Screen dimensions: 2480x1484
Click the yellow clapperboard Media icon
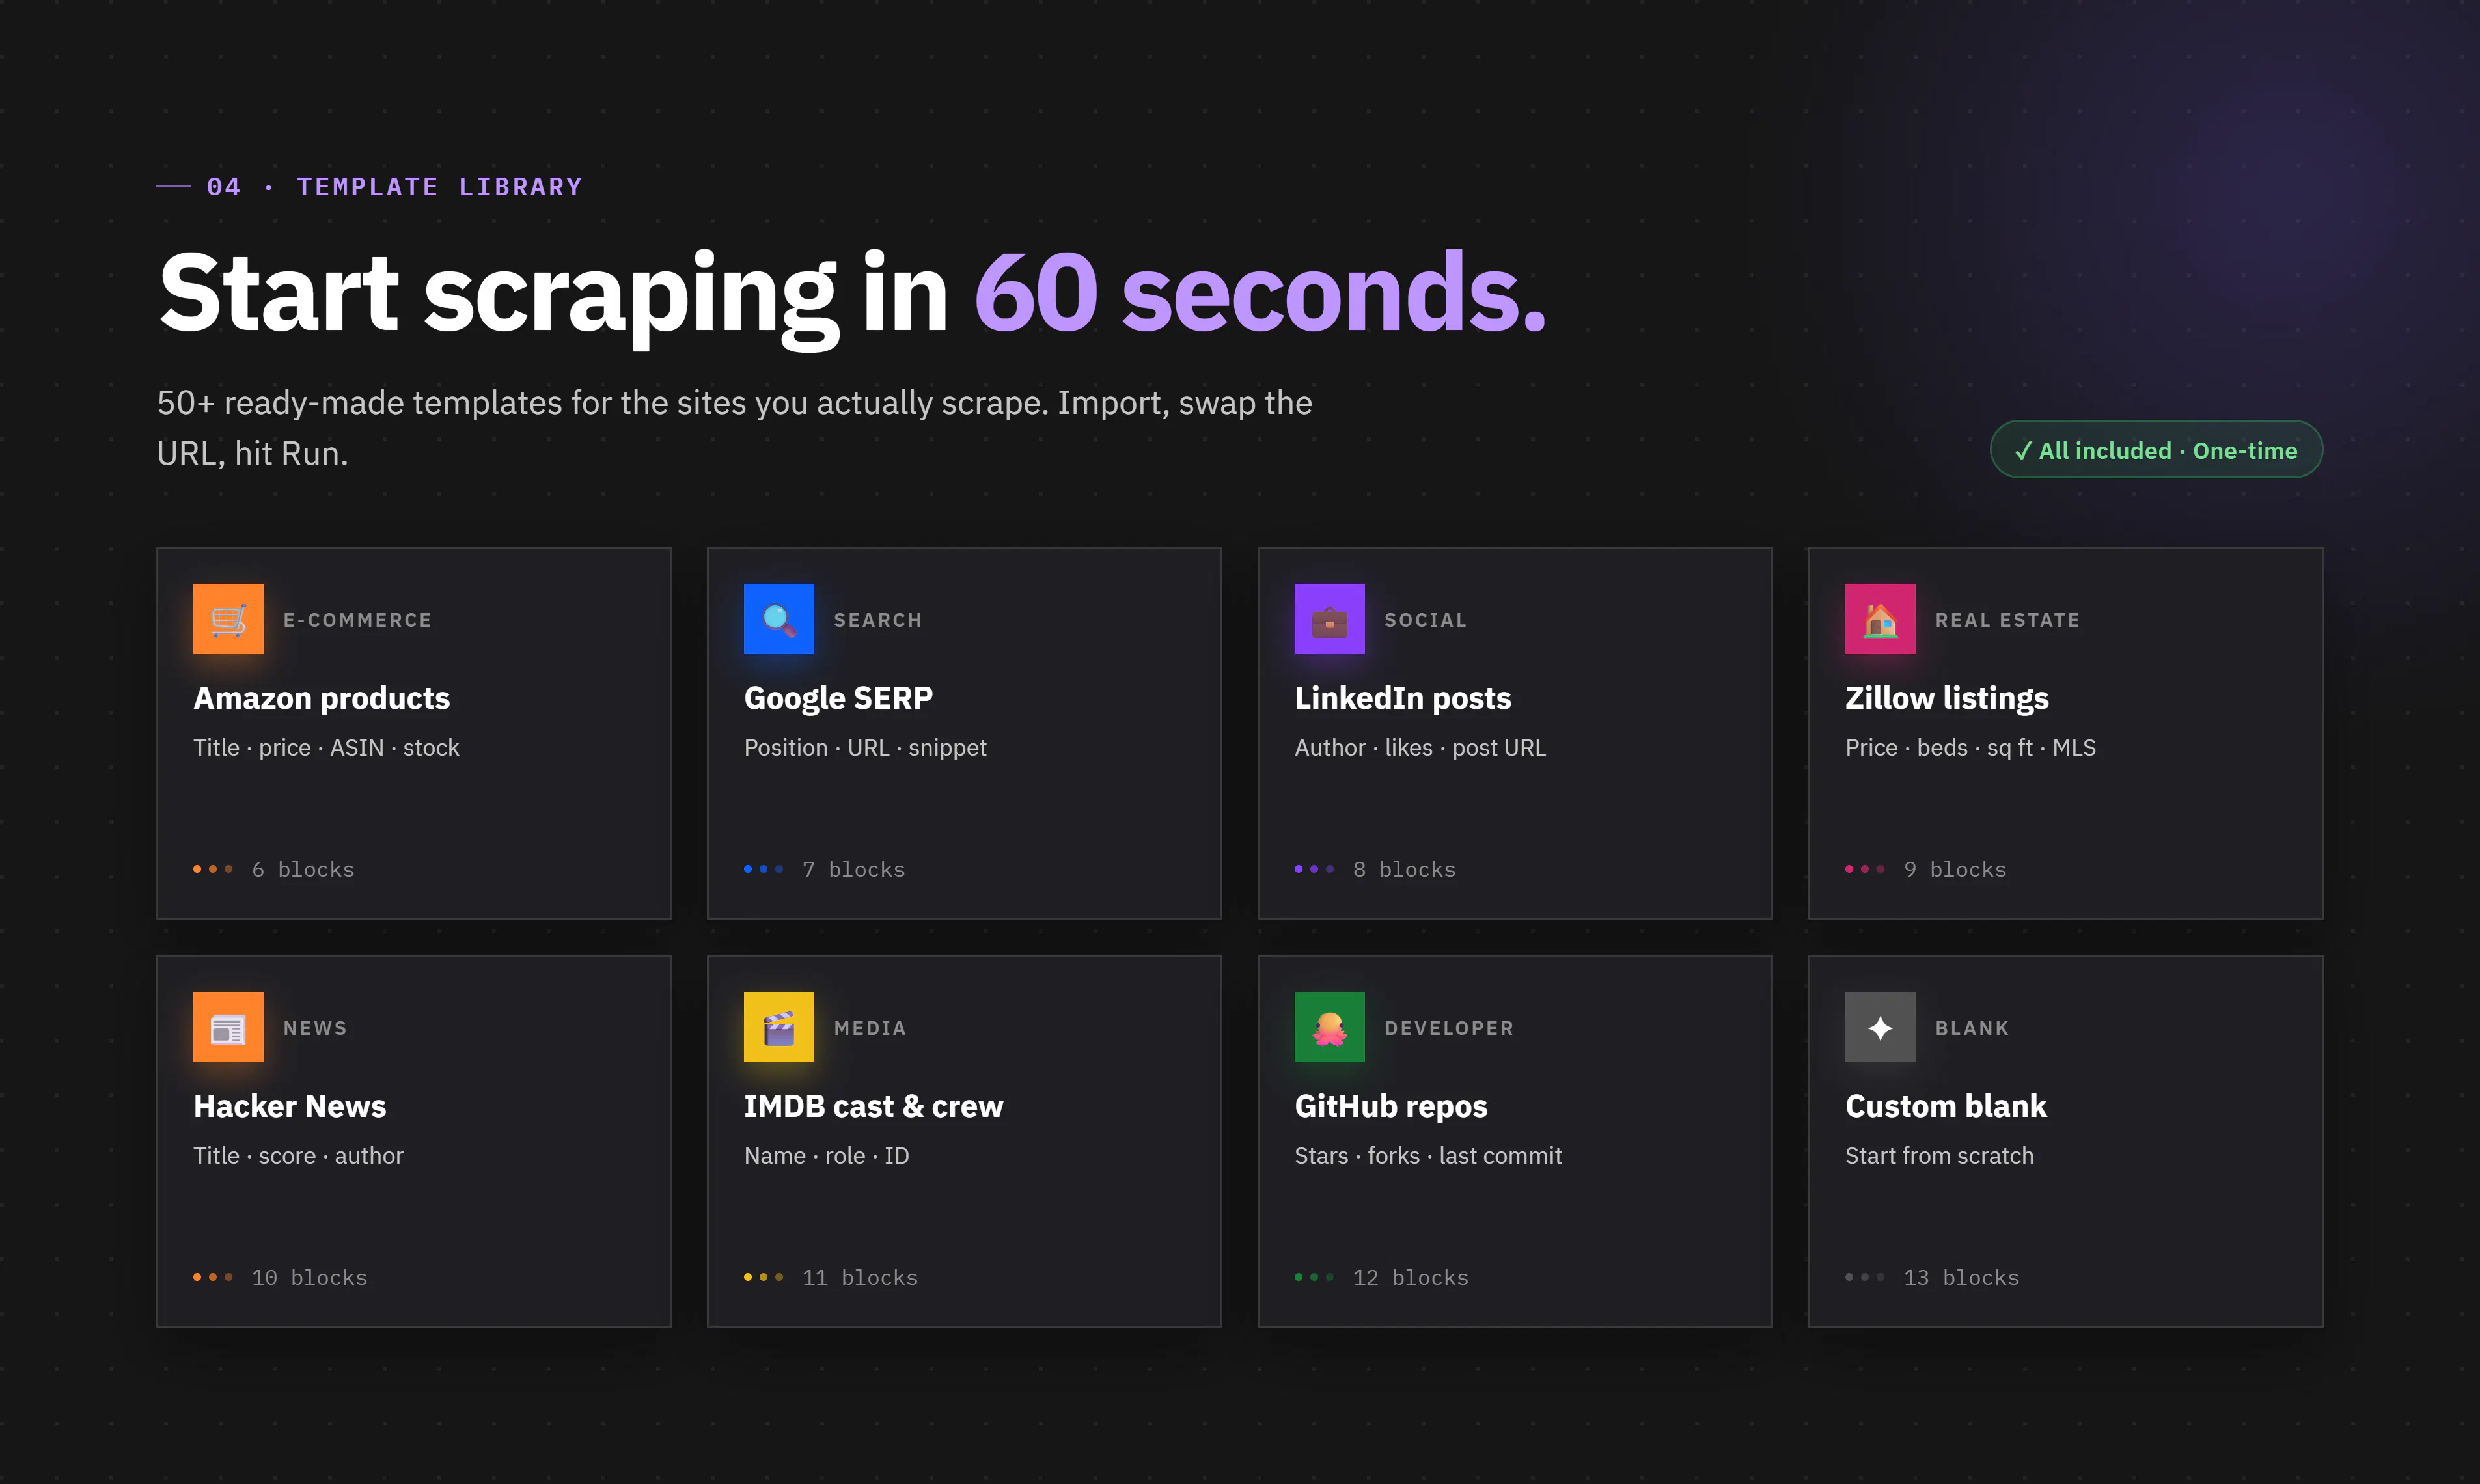coord(779,1027)
